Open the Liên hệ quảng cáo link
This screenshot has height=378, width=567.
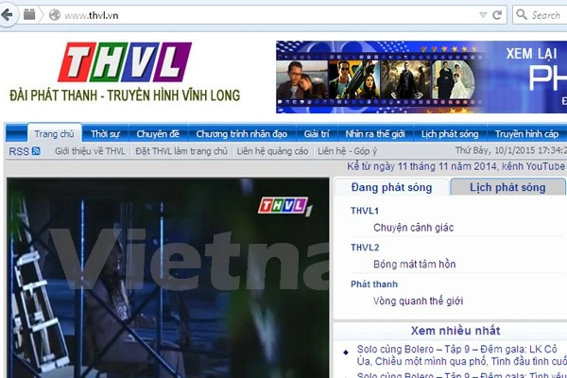(272, 151)
